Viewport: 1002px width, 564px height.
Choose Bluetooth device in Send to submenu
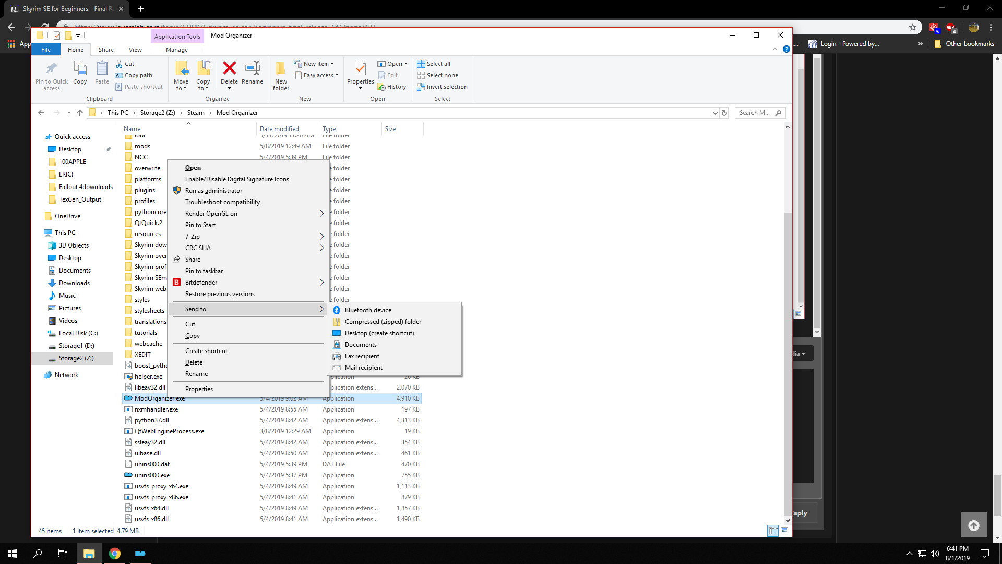coord(395,310)
